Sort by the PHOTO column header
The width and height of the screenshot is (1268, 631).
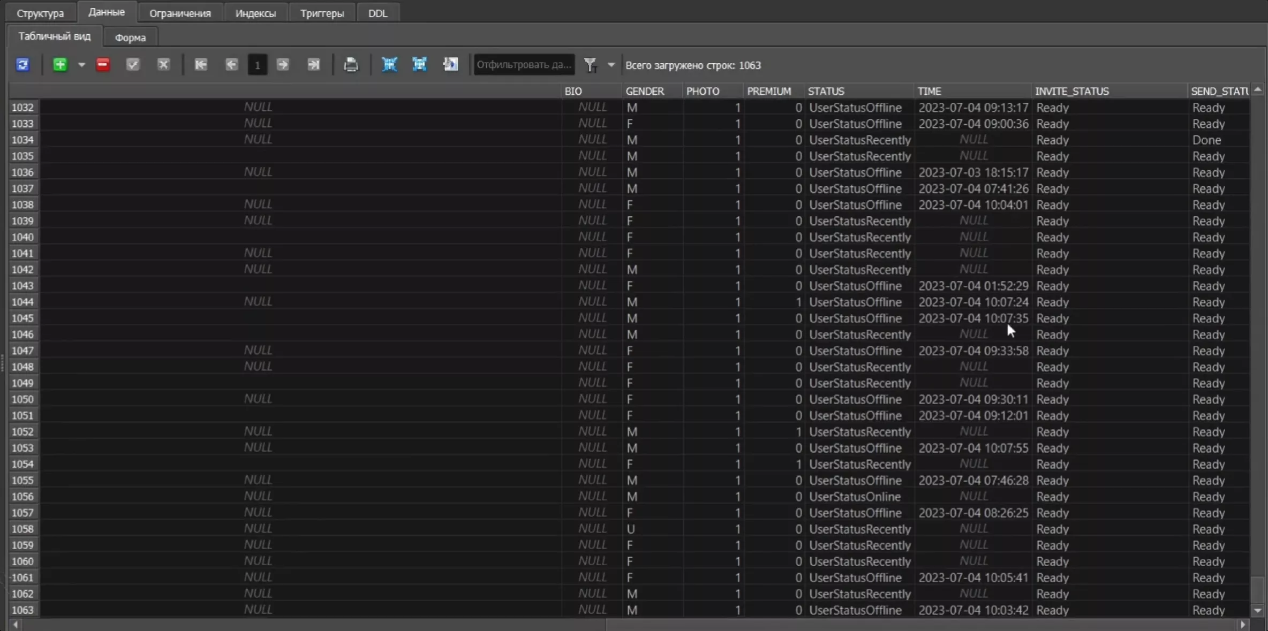click(713, 91)
